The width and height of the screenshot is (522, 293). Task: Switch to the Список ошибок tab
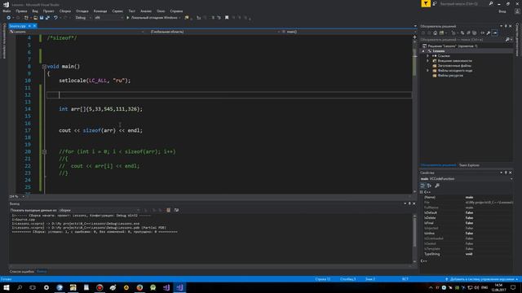point(22,271)
